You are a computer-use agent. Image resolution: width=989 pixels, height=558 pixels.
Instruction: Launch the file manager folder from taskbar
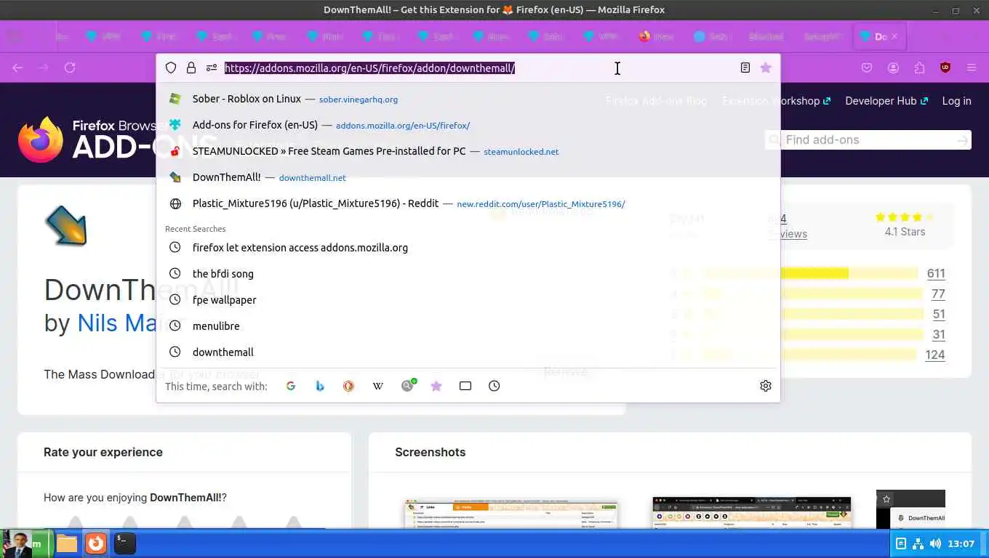(67, 543)
